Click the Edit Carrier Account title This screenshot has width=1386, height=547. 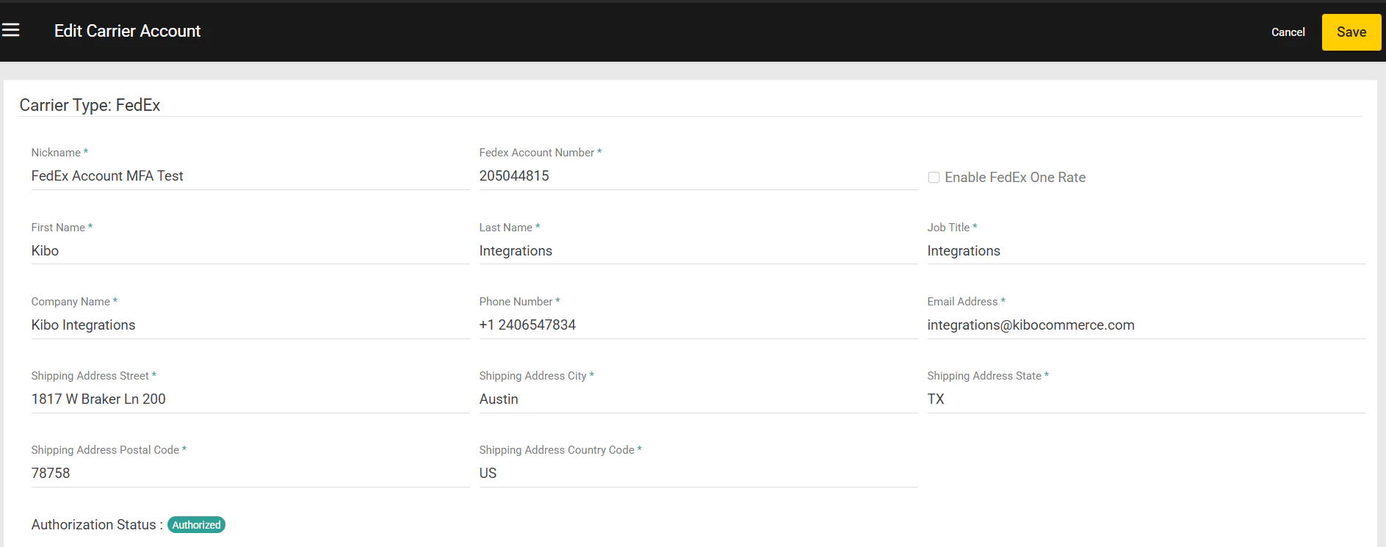127,31
